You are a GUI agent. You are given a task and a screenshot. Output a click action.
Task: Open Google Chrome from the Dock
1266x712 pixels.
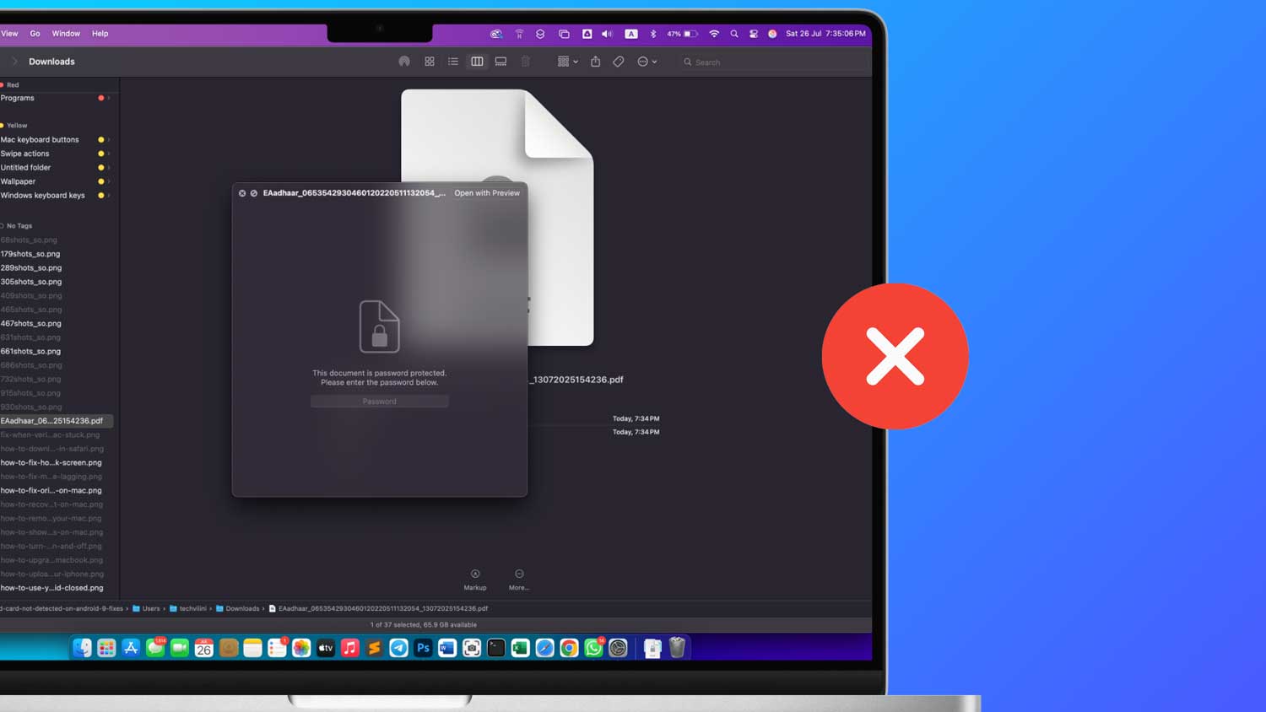coord(569,648)
